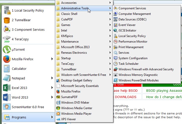This screenshot has width=182, height=124.
Task: Open Local Security Policy in Administrative Tools submenu
Action: pos(132,36)
